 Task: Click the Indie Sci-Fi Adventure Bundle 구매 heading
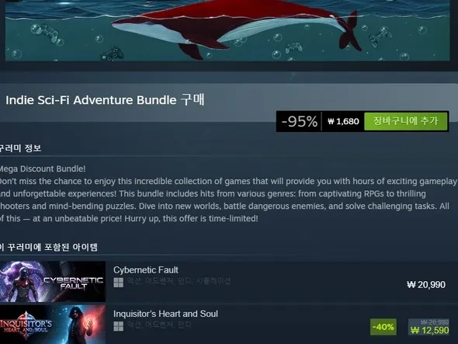105,100
